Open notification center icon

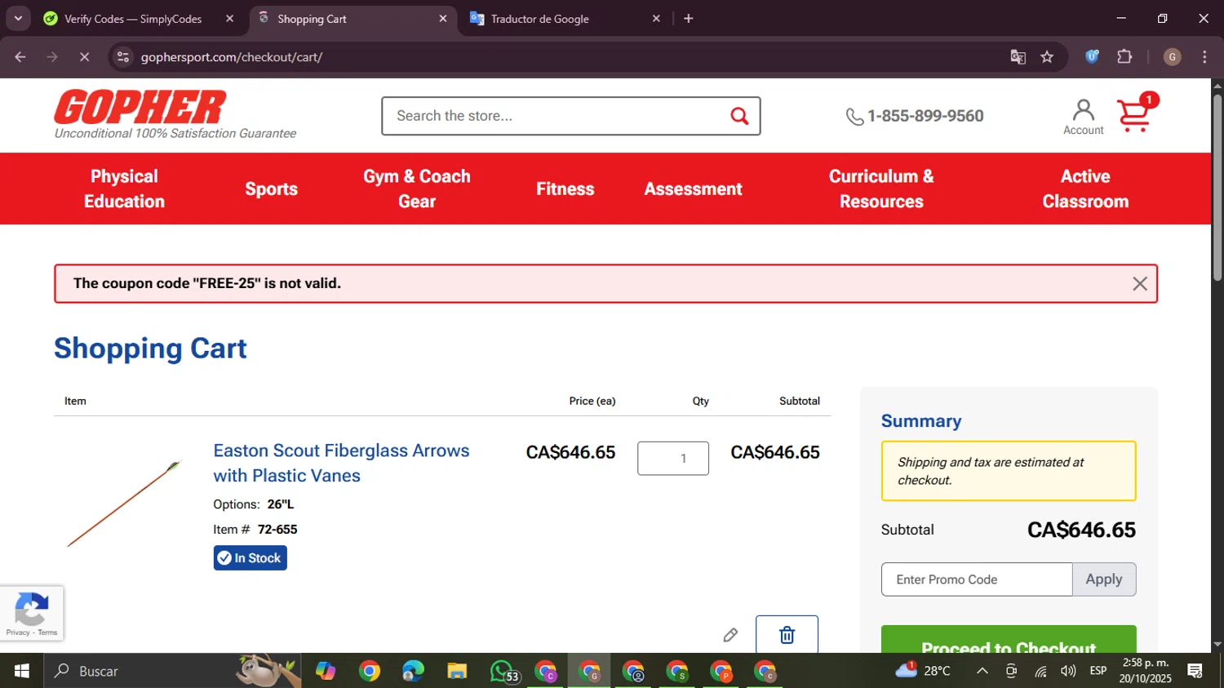point(1195,671)
